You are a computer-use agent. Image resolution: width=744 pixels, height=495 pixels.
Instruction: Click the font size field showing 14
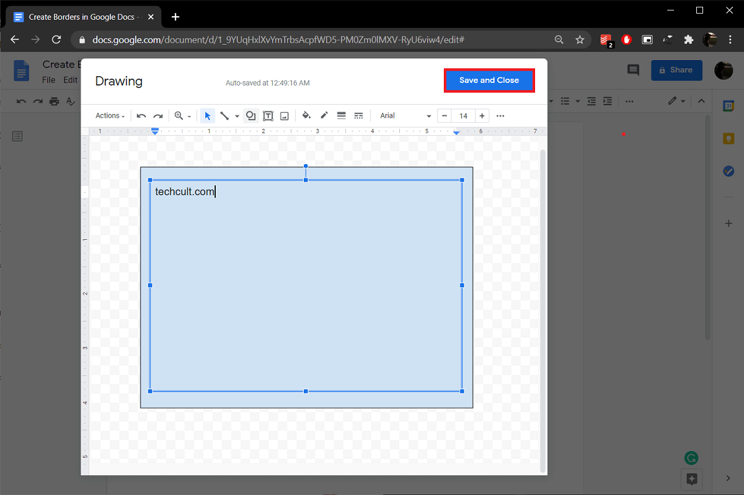(463, 116)
